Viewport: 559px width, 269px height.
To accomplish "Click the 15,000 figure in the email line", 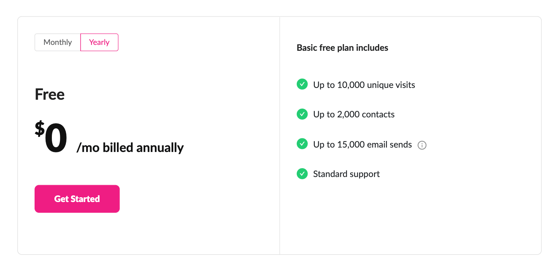I will [x=349, y=145].
